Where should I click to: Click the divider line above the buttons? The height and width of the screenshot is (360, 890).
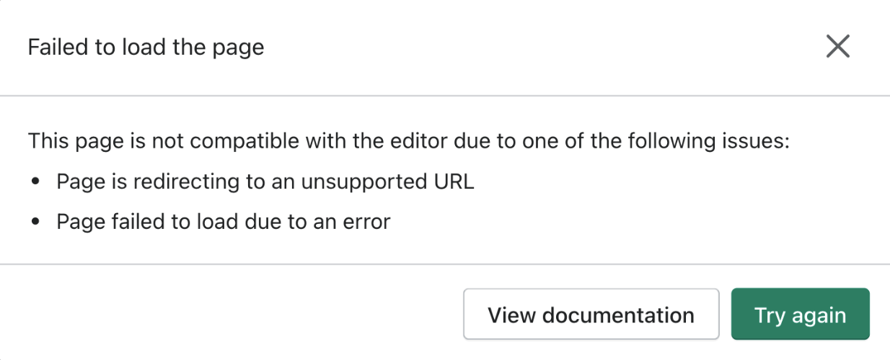click(x=445, y=264)
